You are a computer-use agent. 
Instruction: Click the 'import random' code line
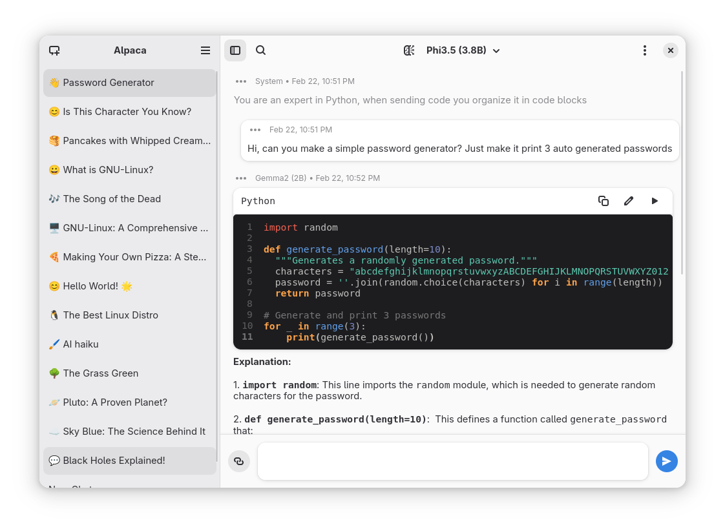coord(300,228)
